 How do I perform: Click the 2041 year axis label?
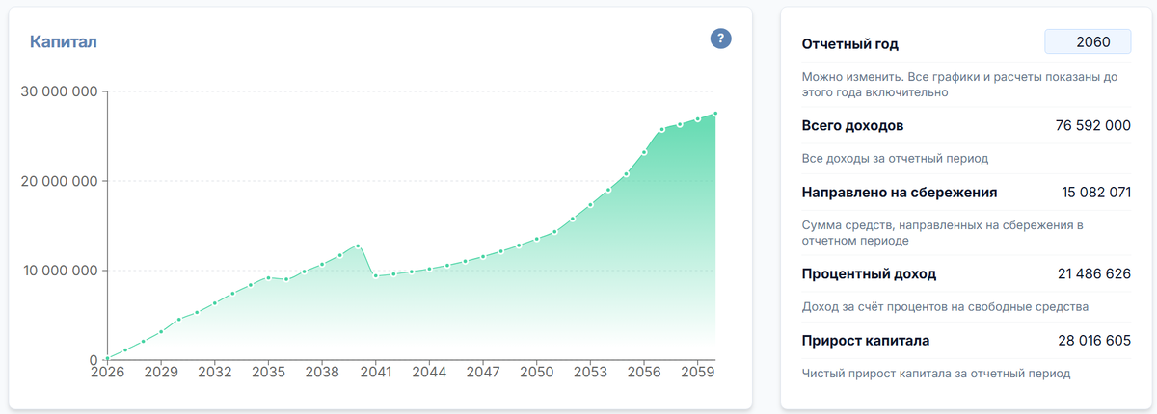coord(376,373)
